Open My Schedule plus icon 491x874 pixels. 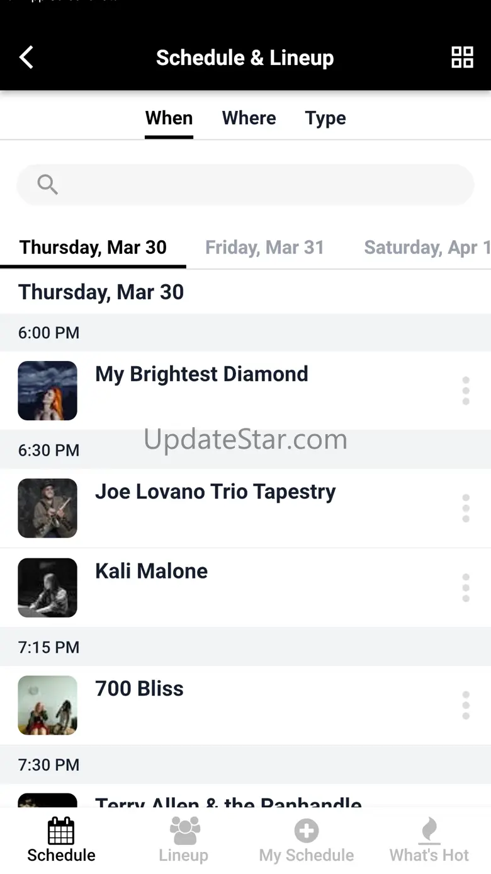pos(307,831)
